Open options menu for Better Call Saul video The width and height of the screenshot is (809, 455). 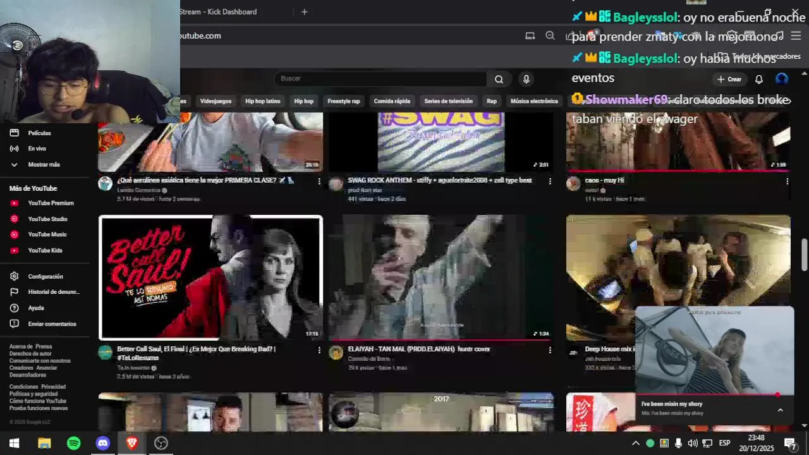(319, 350)
